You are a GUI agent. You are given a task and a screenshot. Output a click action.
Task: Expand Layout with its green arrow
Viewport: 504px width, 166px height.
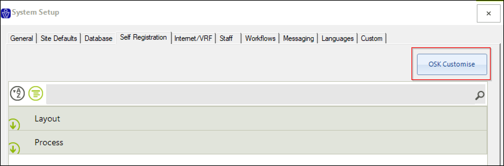[x=14, y=125]
